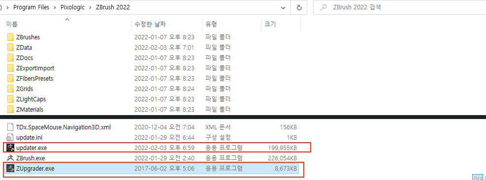
Task: Click the ZUpgrader.exe application icon
Action: (x=10, y=169)
